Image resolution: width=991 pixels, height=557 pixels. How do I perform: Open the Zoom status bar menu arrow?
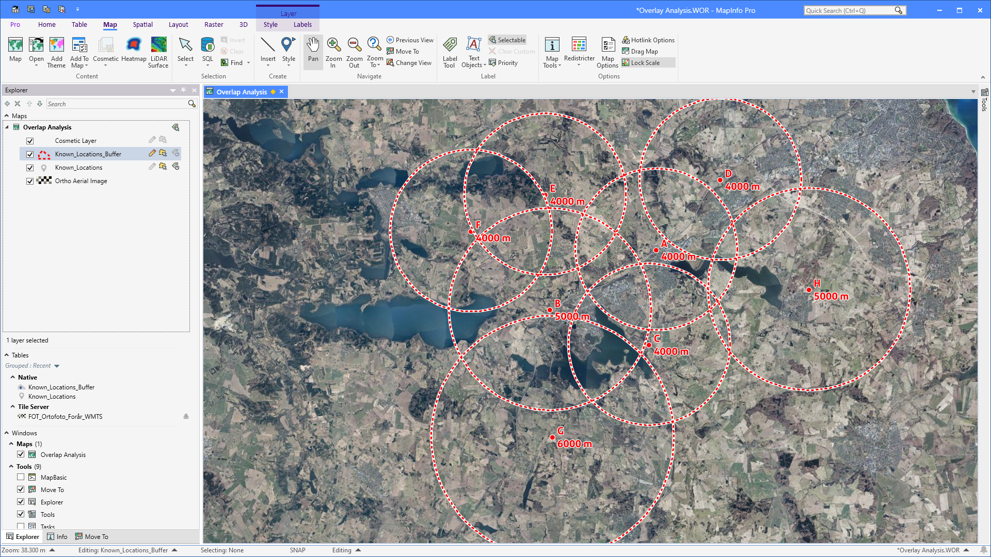52,550
